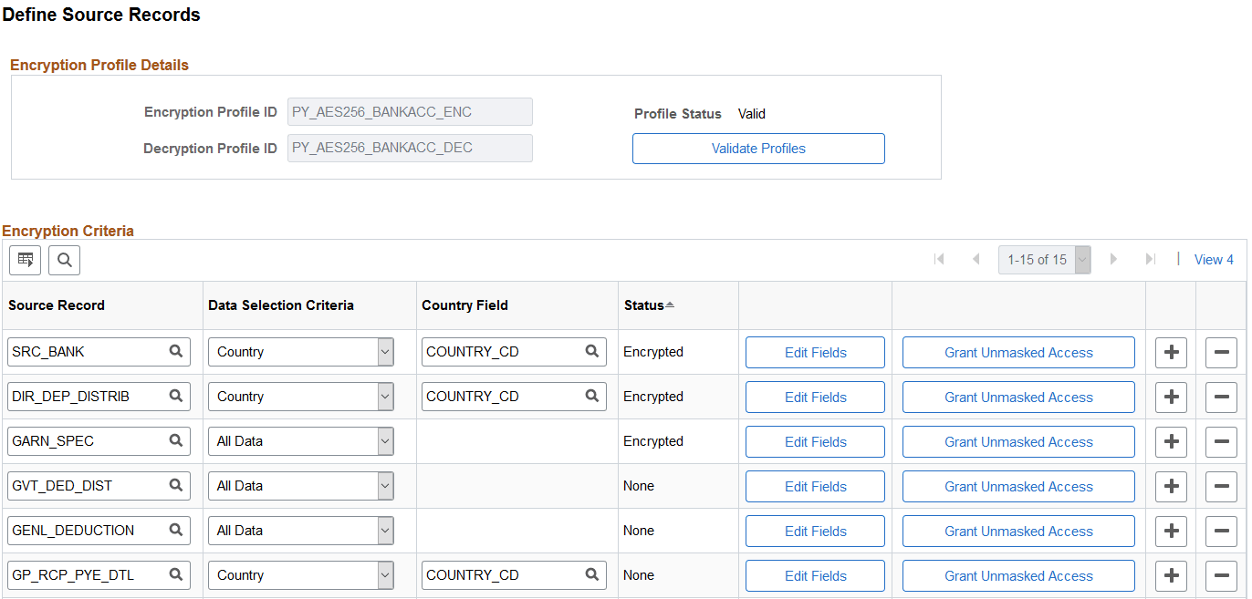1252x599 pixels.
Task: Open lookup for GENL_DEDUCTION source record
Action: pos(176,530)
